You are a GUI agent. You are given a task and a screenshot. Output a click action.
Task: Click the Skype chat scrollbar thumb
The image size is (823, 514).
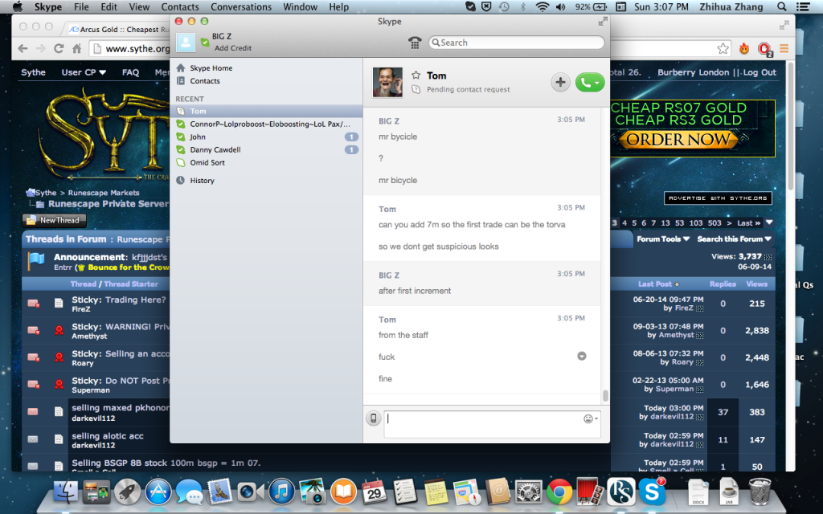point(605,395)
